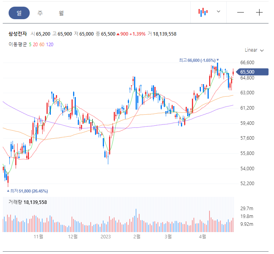Toggle the 60-day moving average
274x254 pixels.
(x=42, y=45)
